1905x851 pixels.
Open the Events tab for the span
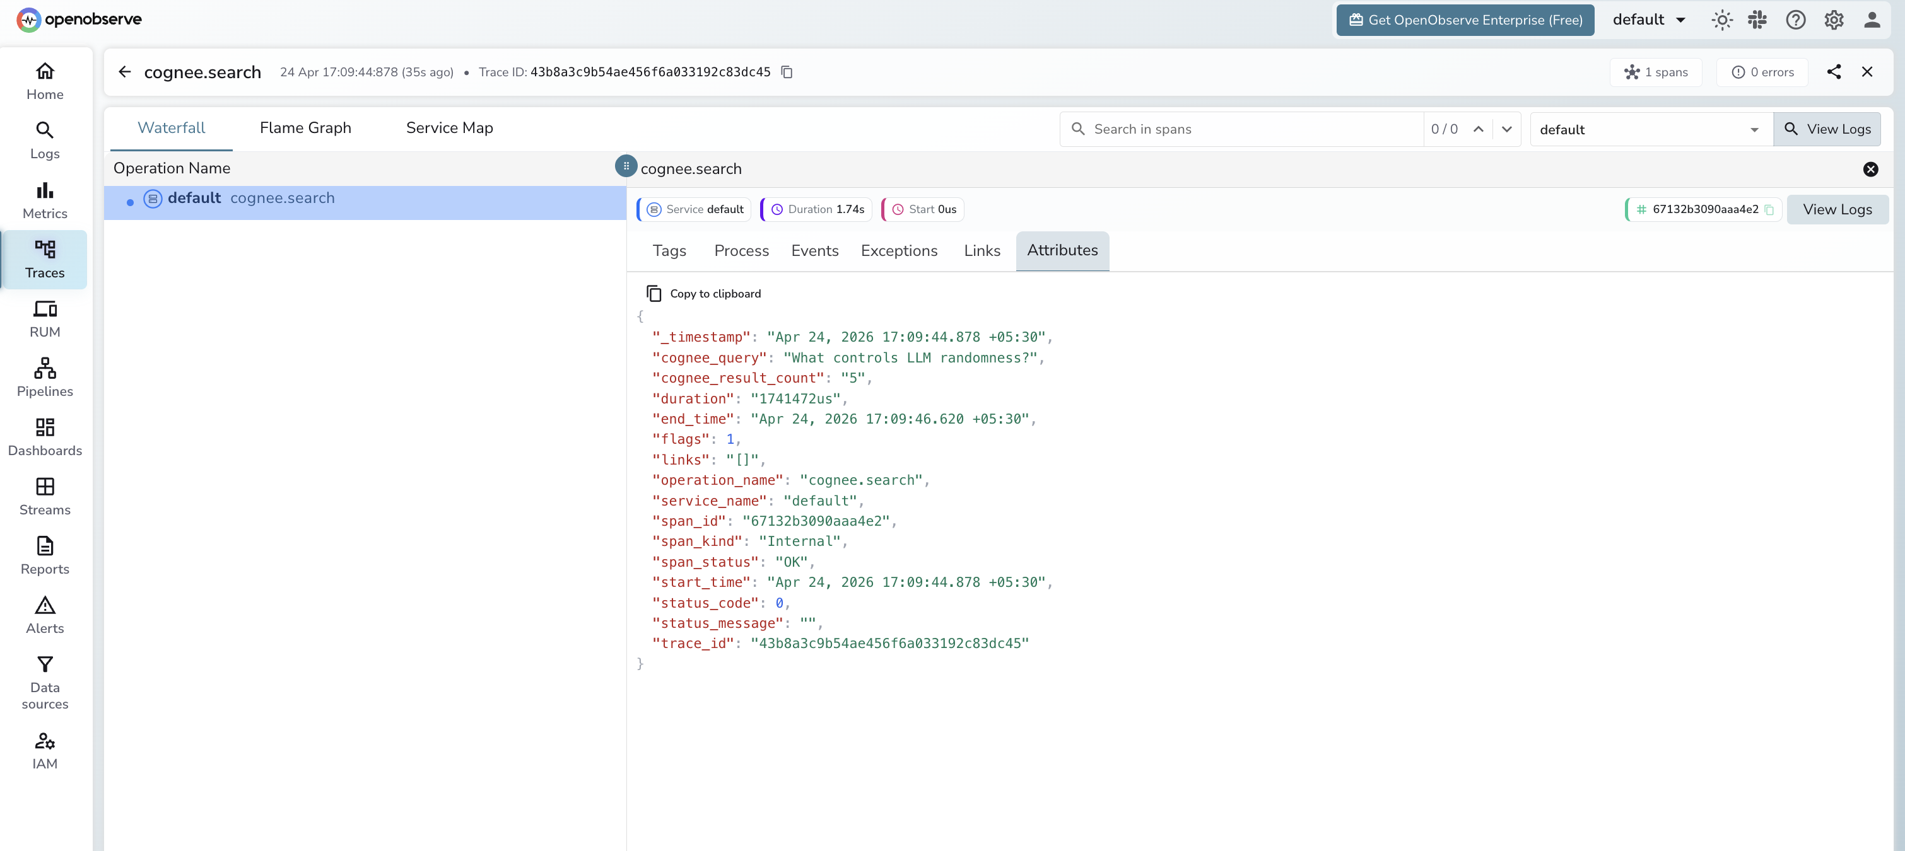[x=814, y=250]
